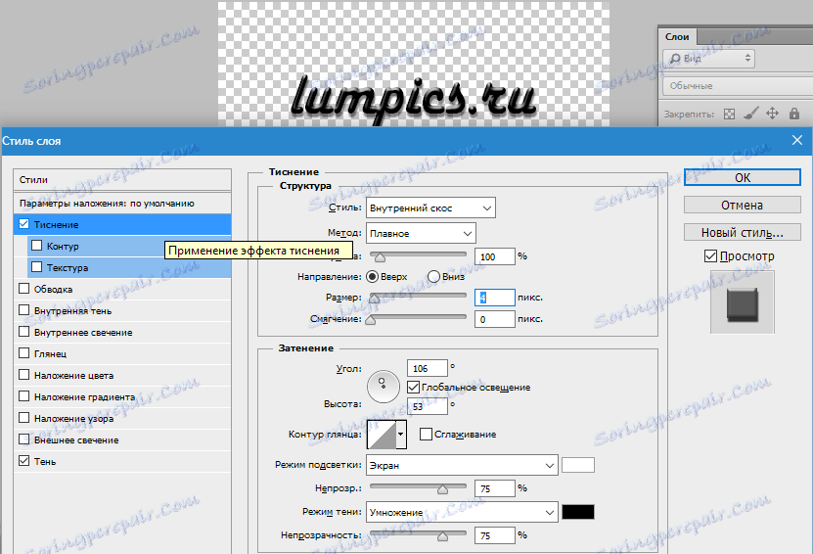
Task: Click the Смягчение field showing 0
Action: tap(495, 319)
